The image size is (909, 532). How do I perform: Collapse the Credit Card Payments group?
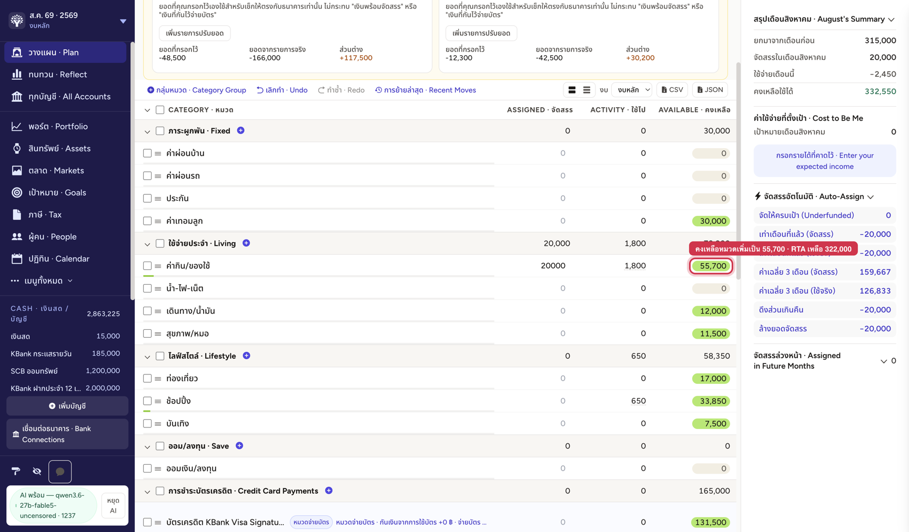tap(147, 492)
